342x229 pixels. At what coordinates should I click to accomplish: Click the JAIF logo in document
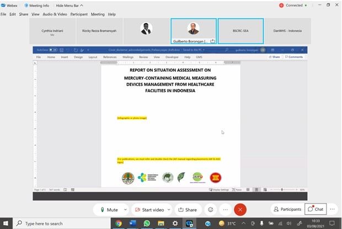197,177
